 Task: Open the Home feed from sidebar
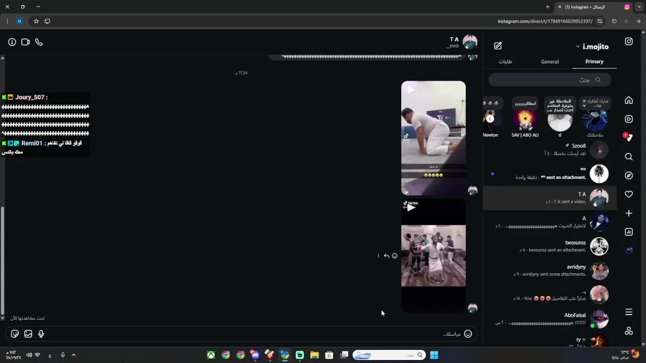coord(629,100)
